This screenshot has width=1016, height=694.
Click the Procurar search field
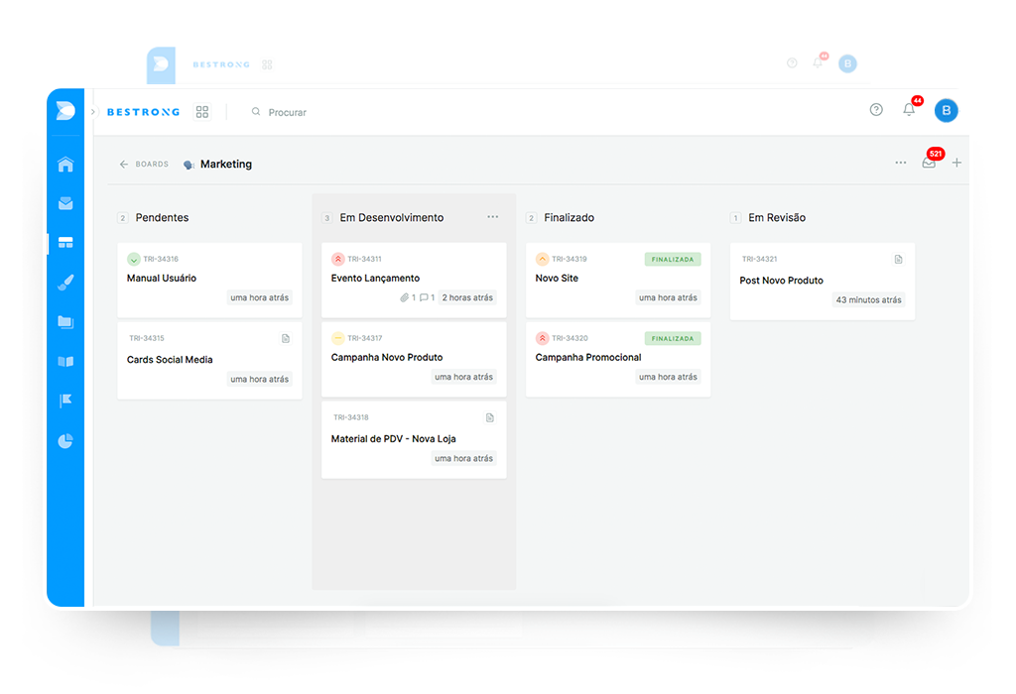click(287, 113)
